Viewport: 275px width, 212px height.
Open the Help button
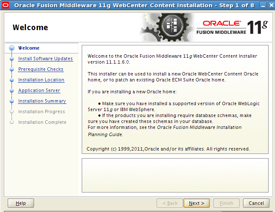pos(21,203)
